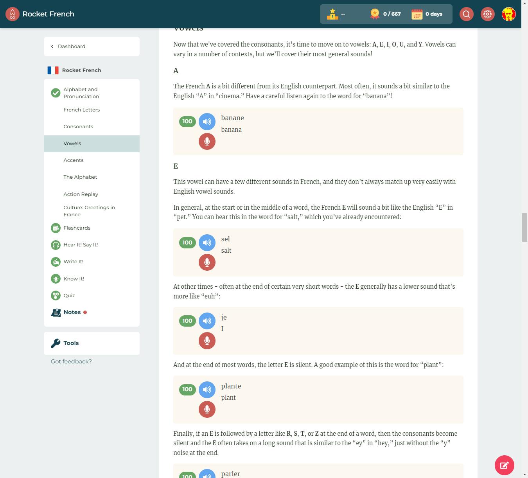The width and height of the screenshot is (528, 478).
Task: Open the Tools section with wrench icon
Action: [x=71, y=343]
